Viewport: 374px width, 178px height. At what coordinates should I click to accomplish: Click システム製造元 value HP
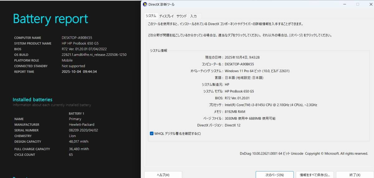click(x=227, y=85)
